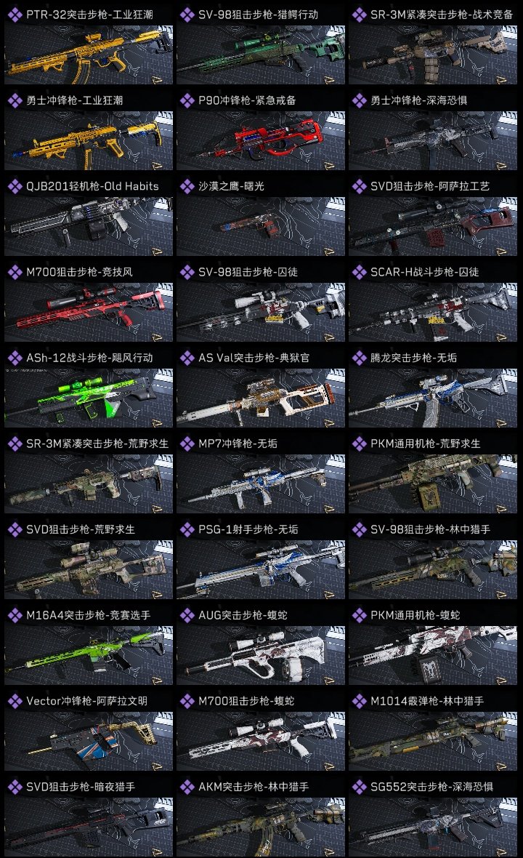This screenshot has width=523, height=858.
Task: Click the purple icon next to AUG突击步枪-蝮蛇
Action: click(187, 615)
